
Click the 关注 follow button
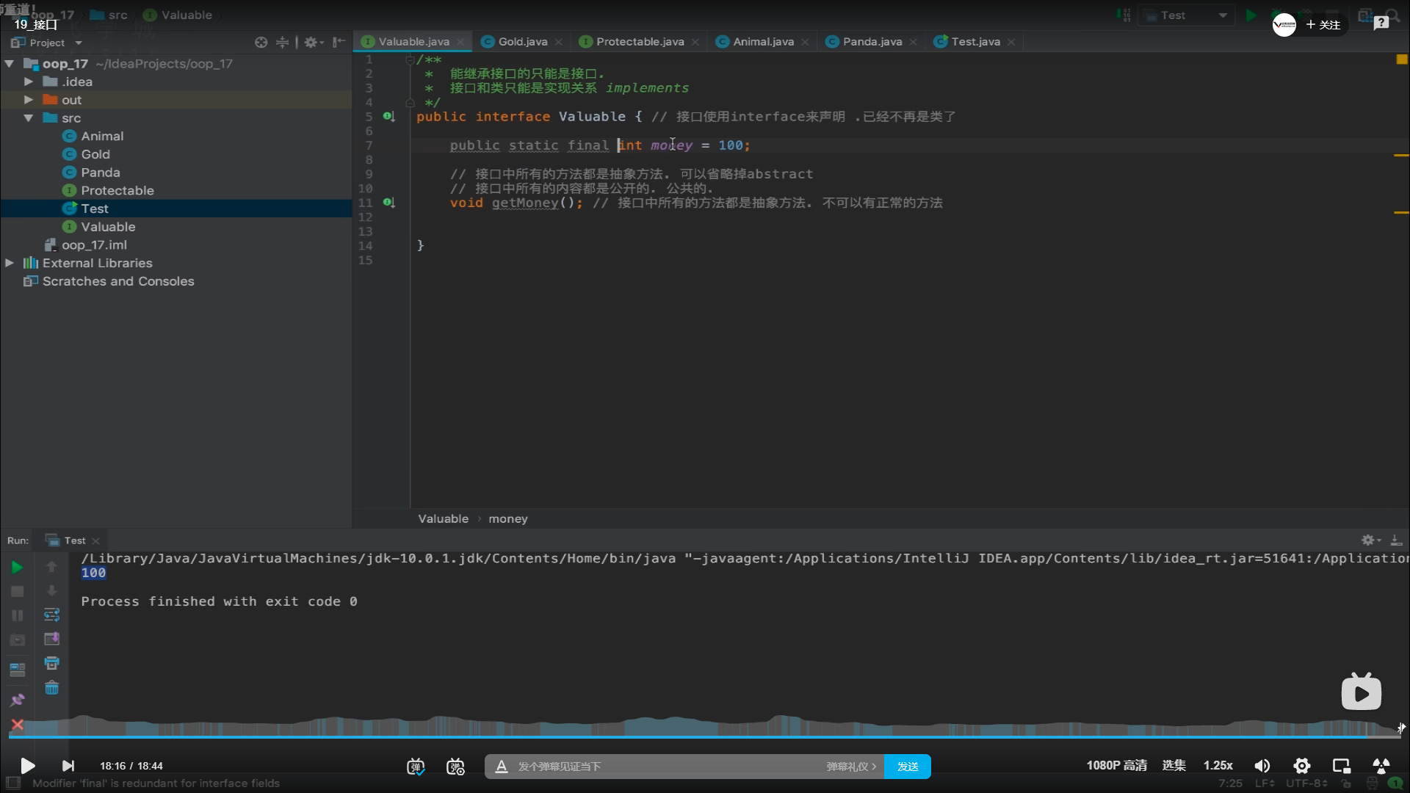point(1323,25)
